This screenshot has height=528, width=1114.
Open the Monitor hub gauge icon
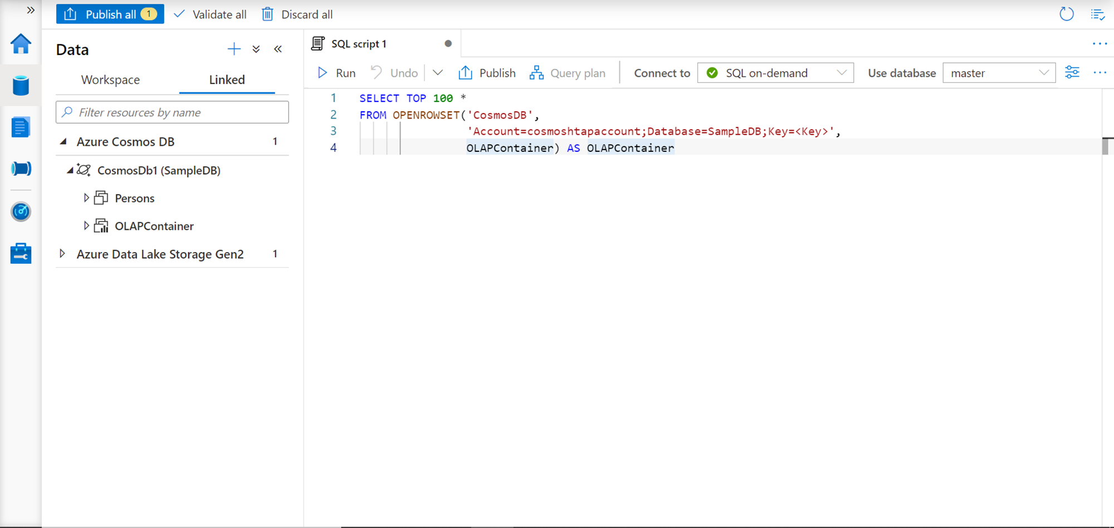(21, 211)
